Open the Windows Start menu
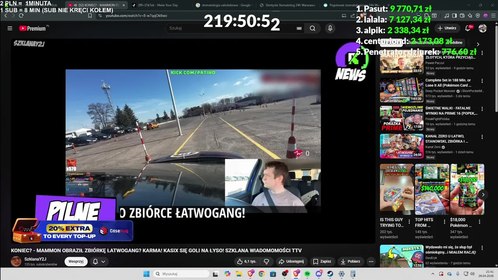Image resolution: width=498 pixels, height=280 pixels. [146, 274]
